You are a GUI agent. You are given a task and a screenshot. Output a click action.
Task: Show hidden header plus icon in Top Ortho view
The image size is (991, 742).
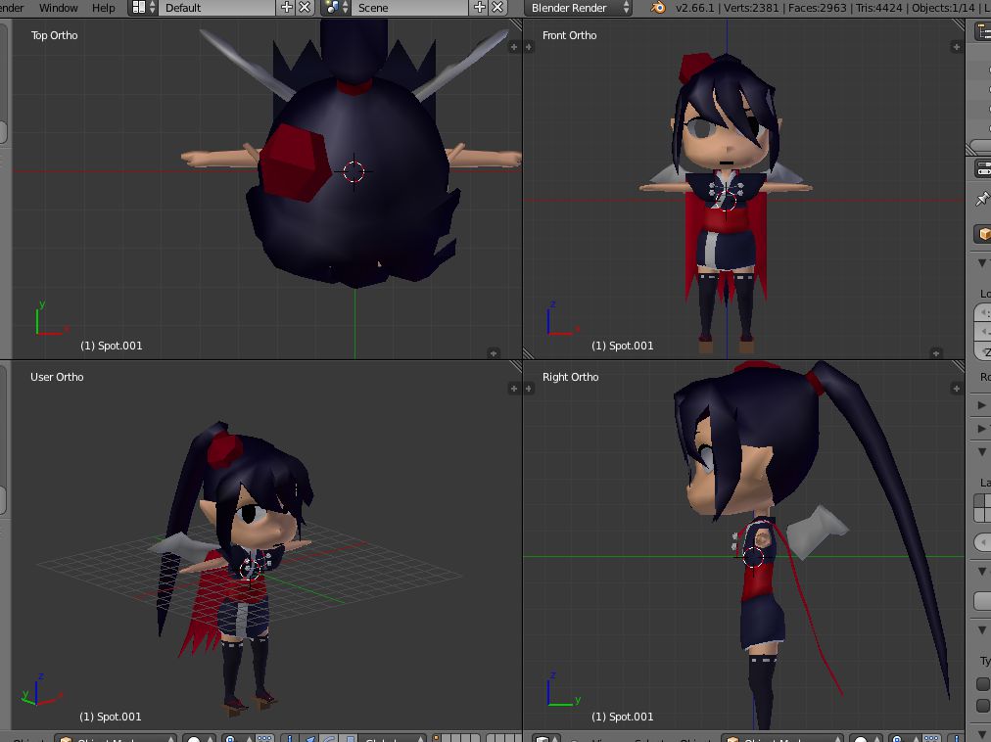point(495,352)
